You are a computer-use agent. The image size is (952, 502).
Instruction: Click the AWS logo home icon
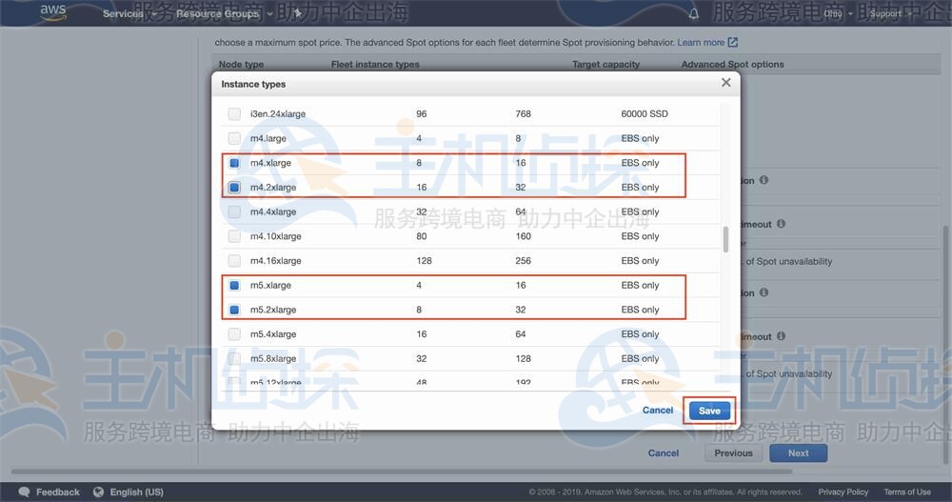pyautogui.click(x=52, y=12)
